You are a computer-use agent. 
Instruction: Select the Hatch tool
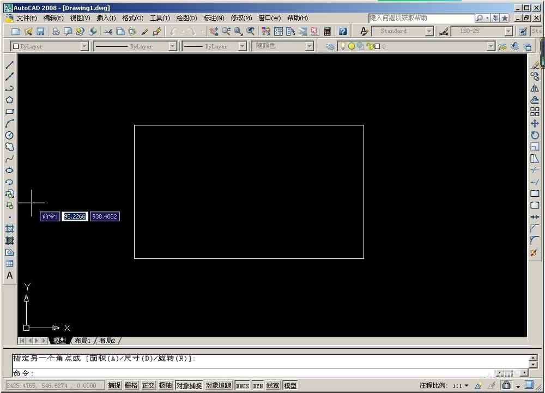click(x=9, y=228)
